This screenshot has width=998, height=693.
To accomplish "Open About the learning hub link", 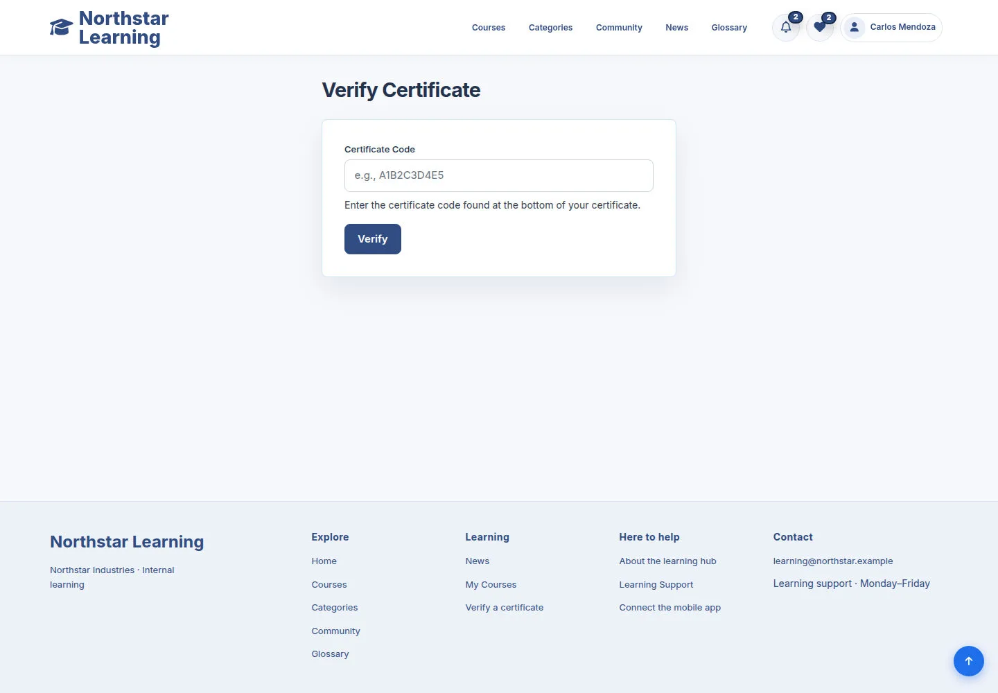I will (x=667, y=561).
